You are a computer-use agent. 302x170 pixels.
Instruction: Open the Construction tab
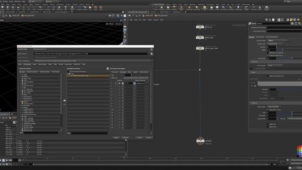click(260, 37)
